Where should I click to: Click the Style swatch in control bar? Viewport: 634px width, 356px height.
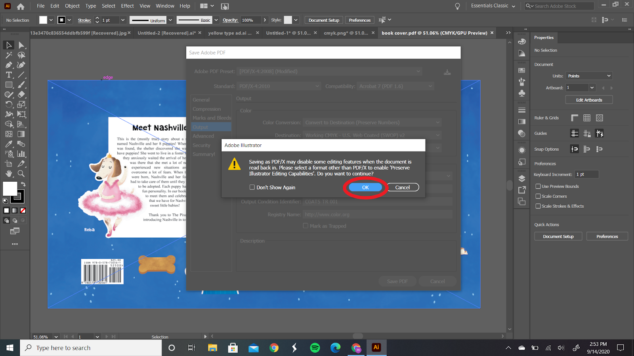pyautogui.click(x=288, y=20)
